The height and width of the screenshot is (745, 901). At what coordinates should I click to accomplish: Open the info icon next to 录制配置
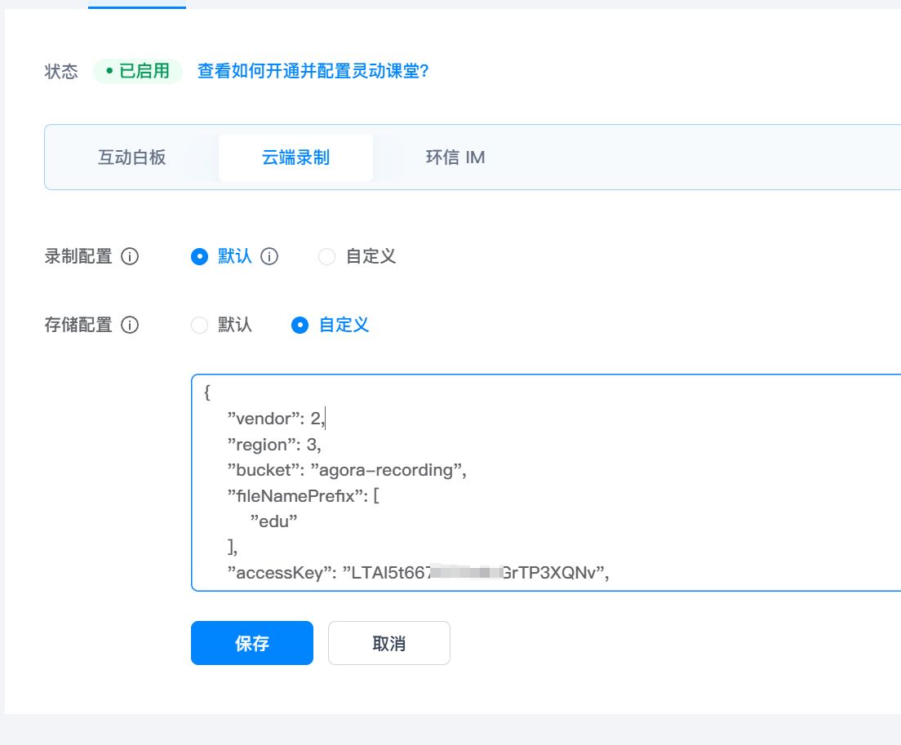pos(130,256)
